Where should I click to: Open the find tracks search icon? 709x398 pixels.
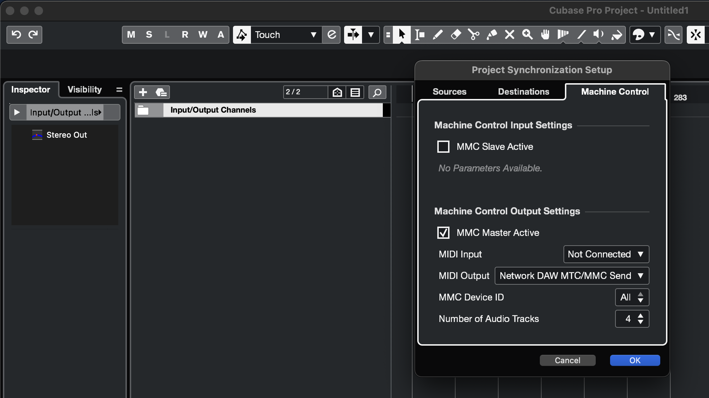coord(377,92)
